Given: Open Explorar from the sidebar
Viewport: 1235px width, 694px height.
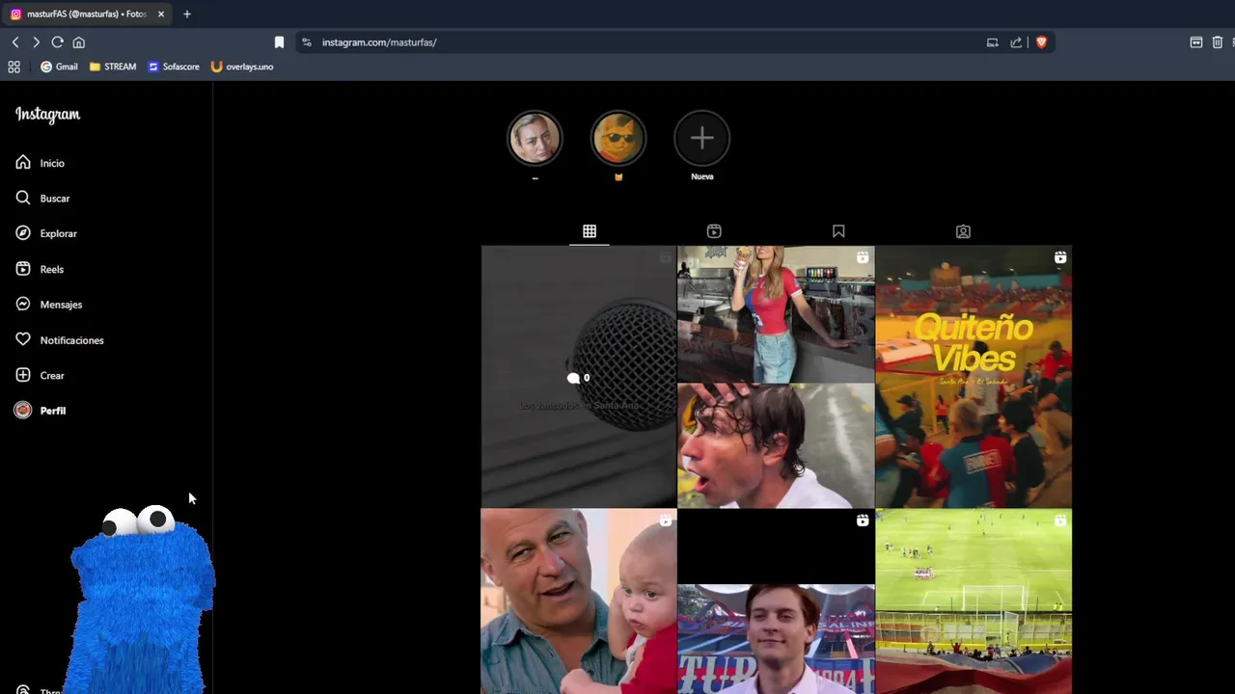Looking at the screenshot, I should click(45, 233).
